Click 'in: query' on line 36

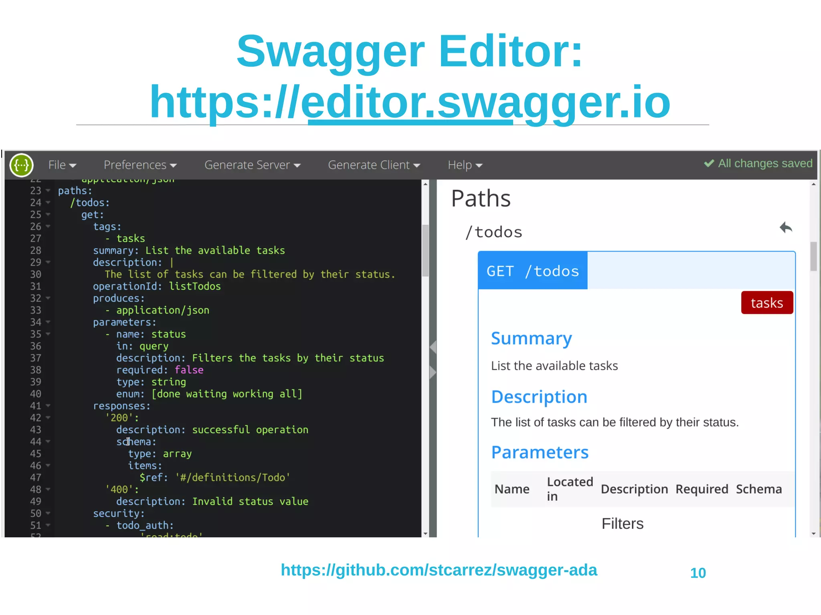coord(142,346)
